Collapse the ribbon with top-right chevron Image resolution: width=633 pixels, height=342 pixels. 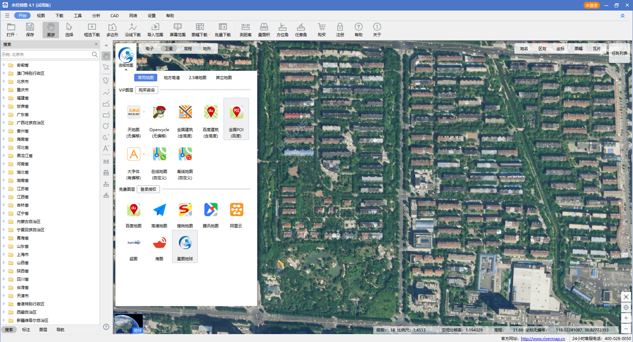(x=623, y=16)
